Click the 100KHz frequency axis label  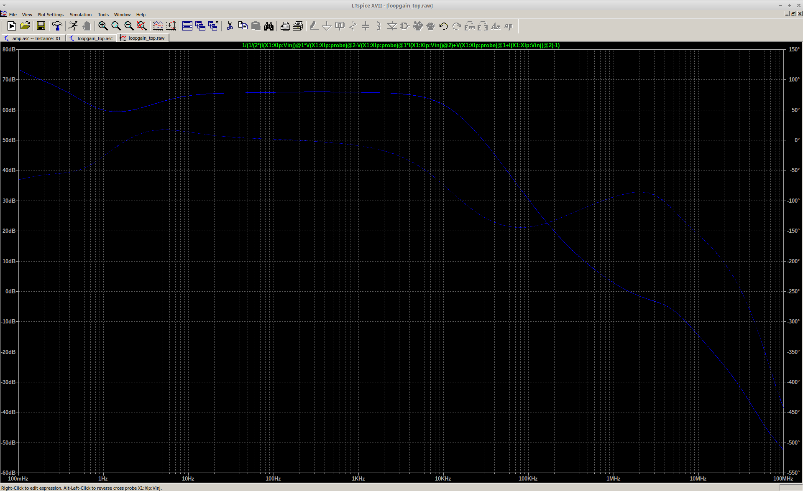[x=528, y=478]
